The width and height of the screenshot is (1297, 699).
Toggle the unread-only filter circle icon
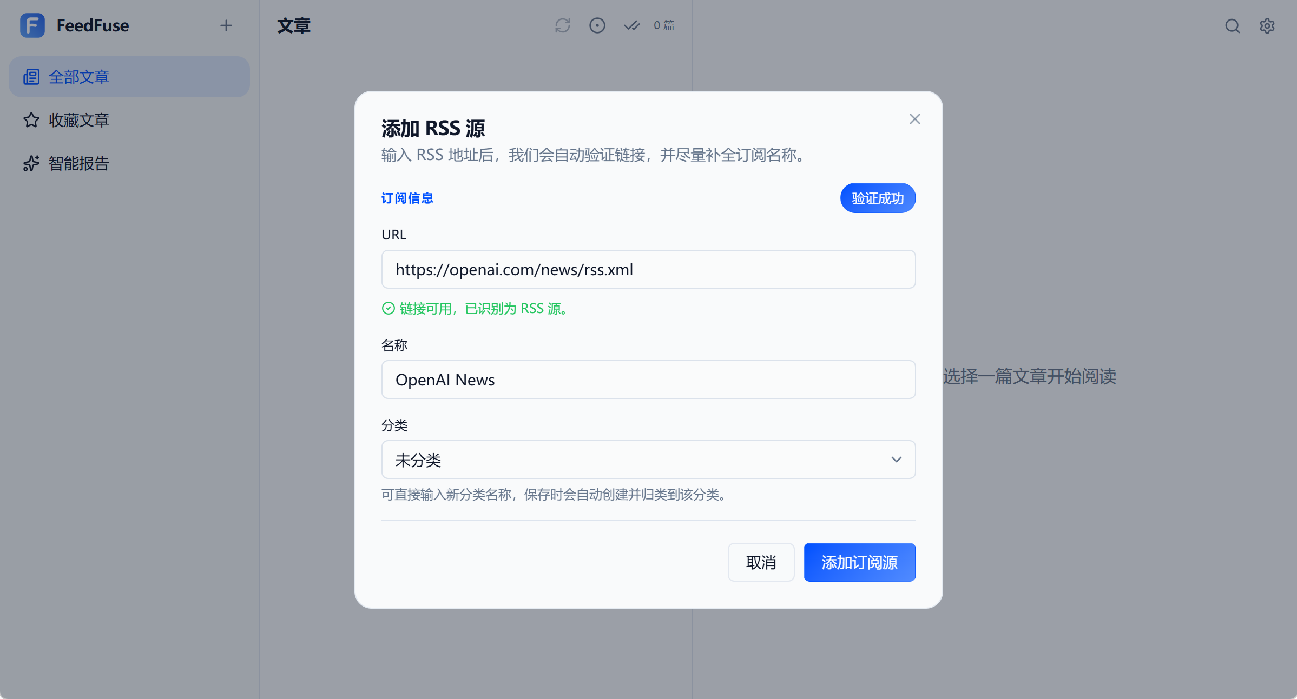point(597,25)
